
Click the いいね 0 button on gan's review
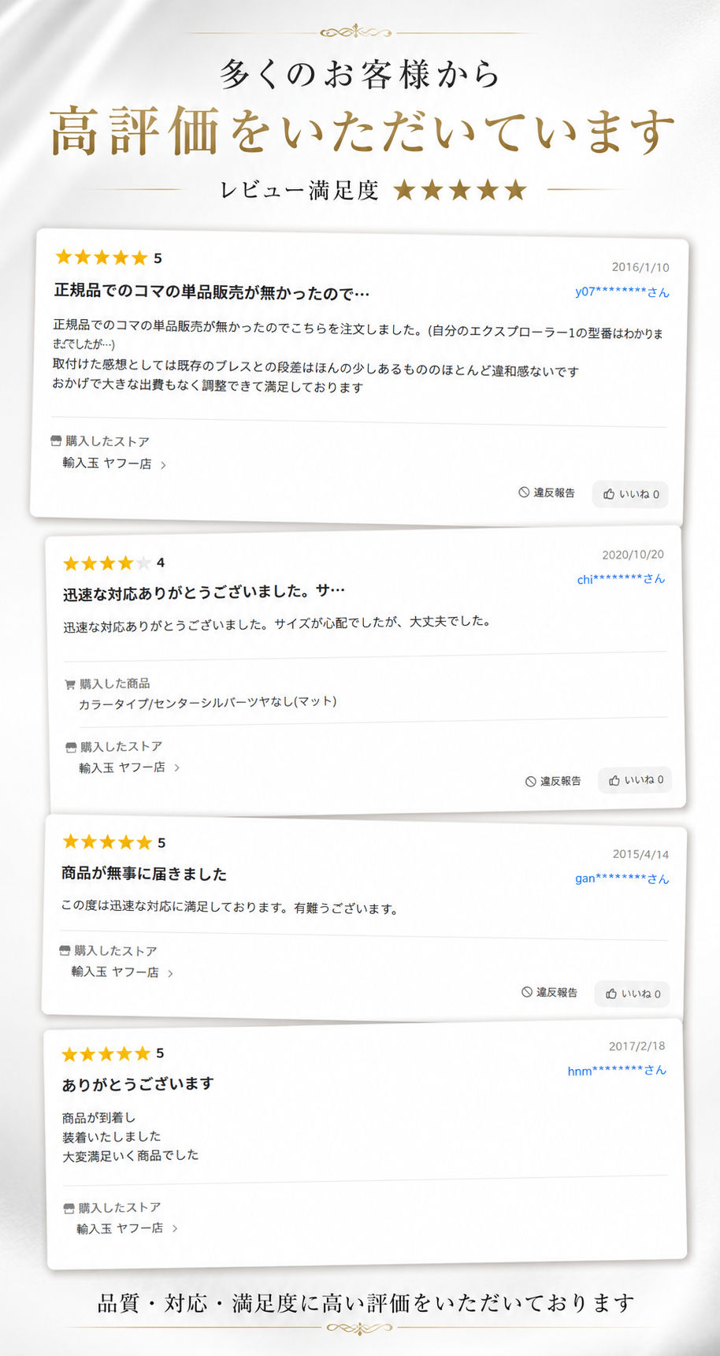click(632, 994)
